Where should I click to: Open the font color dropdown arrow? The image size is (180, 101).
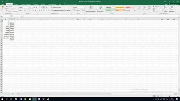(37, 10)
